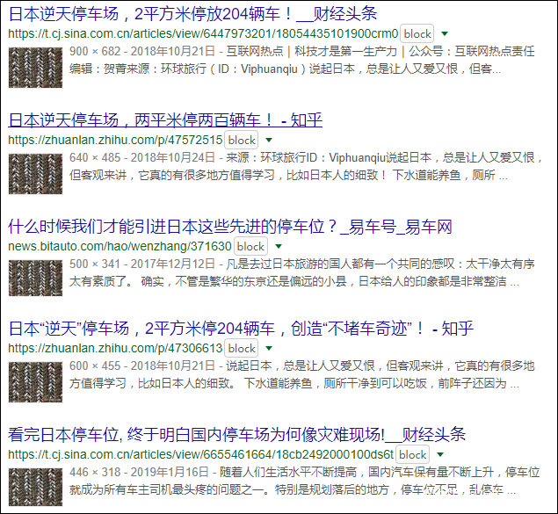Viewport: 558px width, 514px height.
Task: Expand the dropdown arrow beside zhihu p/47306613
Action: pos(269,348)
